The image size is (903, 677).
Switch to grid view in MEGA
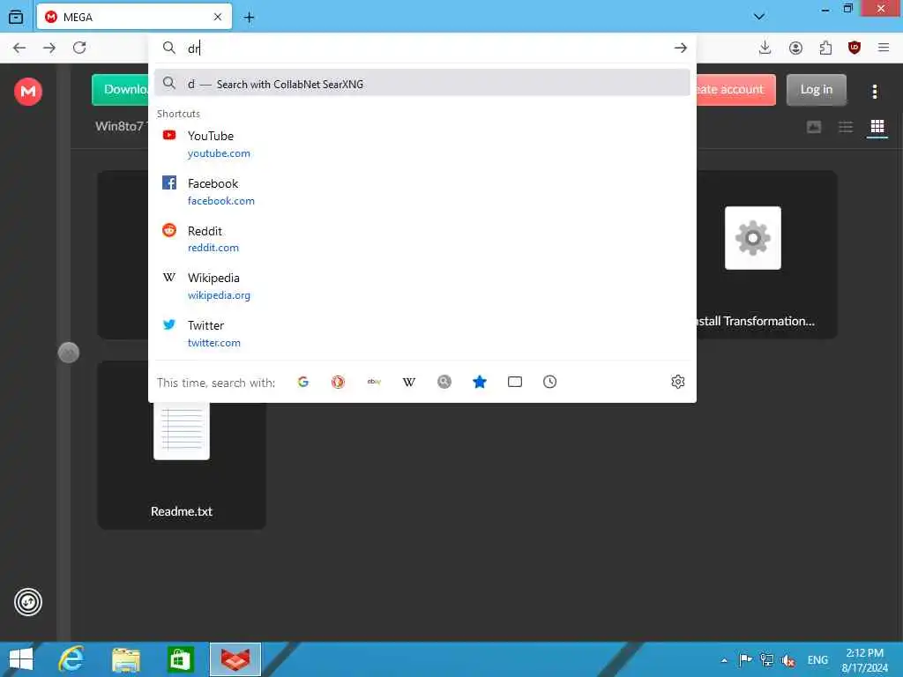(x=877, y=127)
